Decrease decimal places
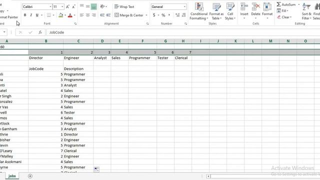This screenshot has height=180, width=320. click(184, 15)
